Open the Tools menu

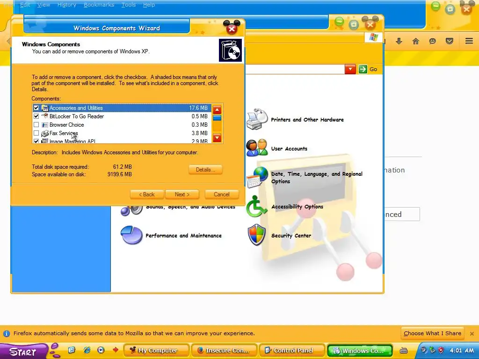pos(129,5)
